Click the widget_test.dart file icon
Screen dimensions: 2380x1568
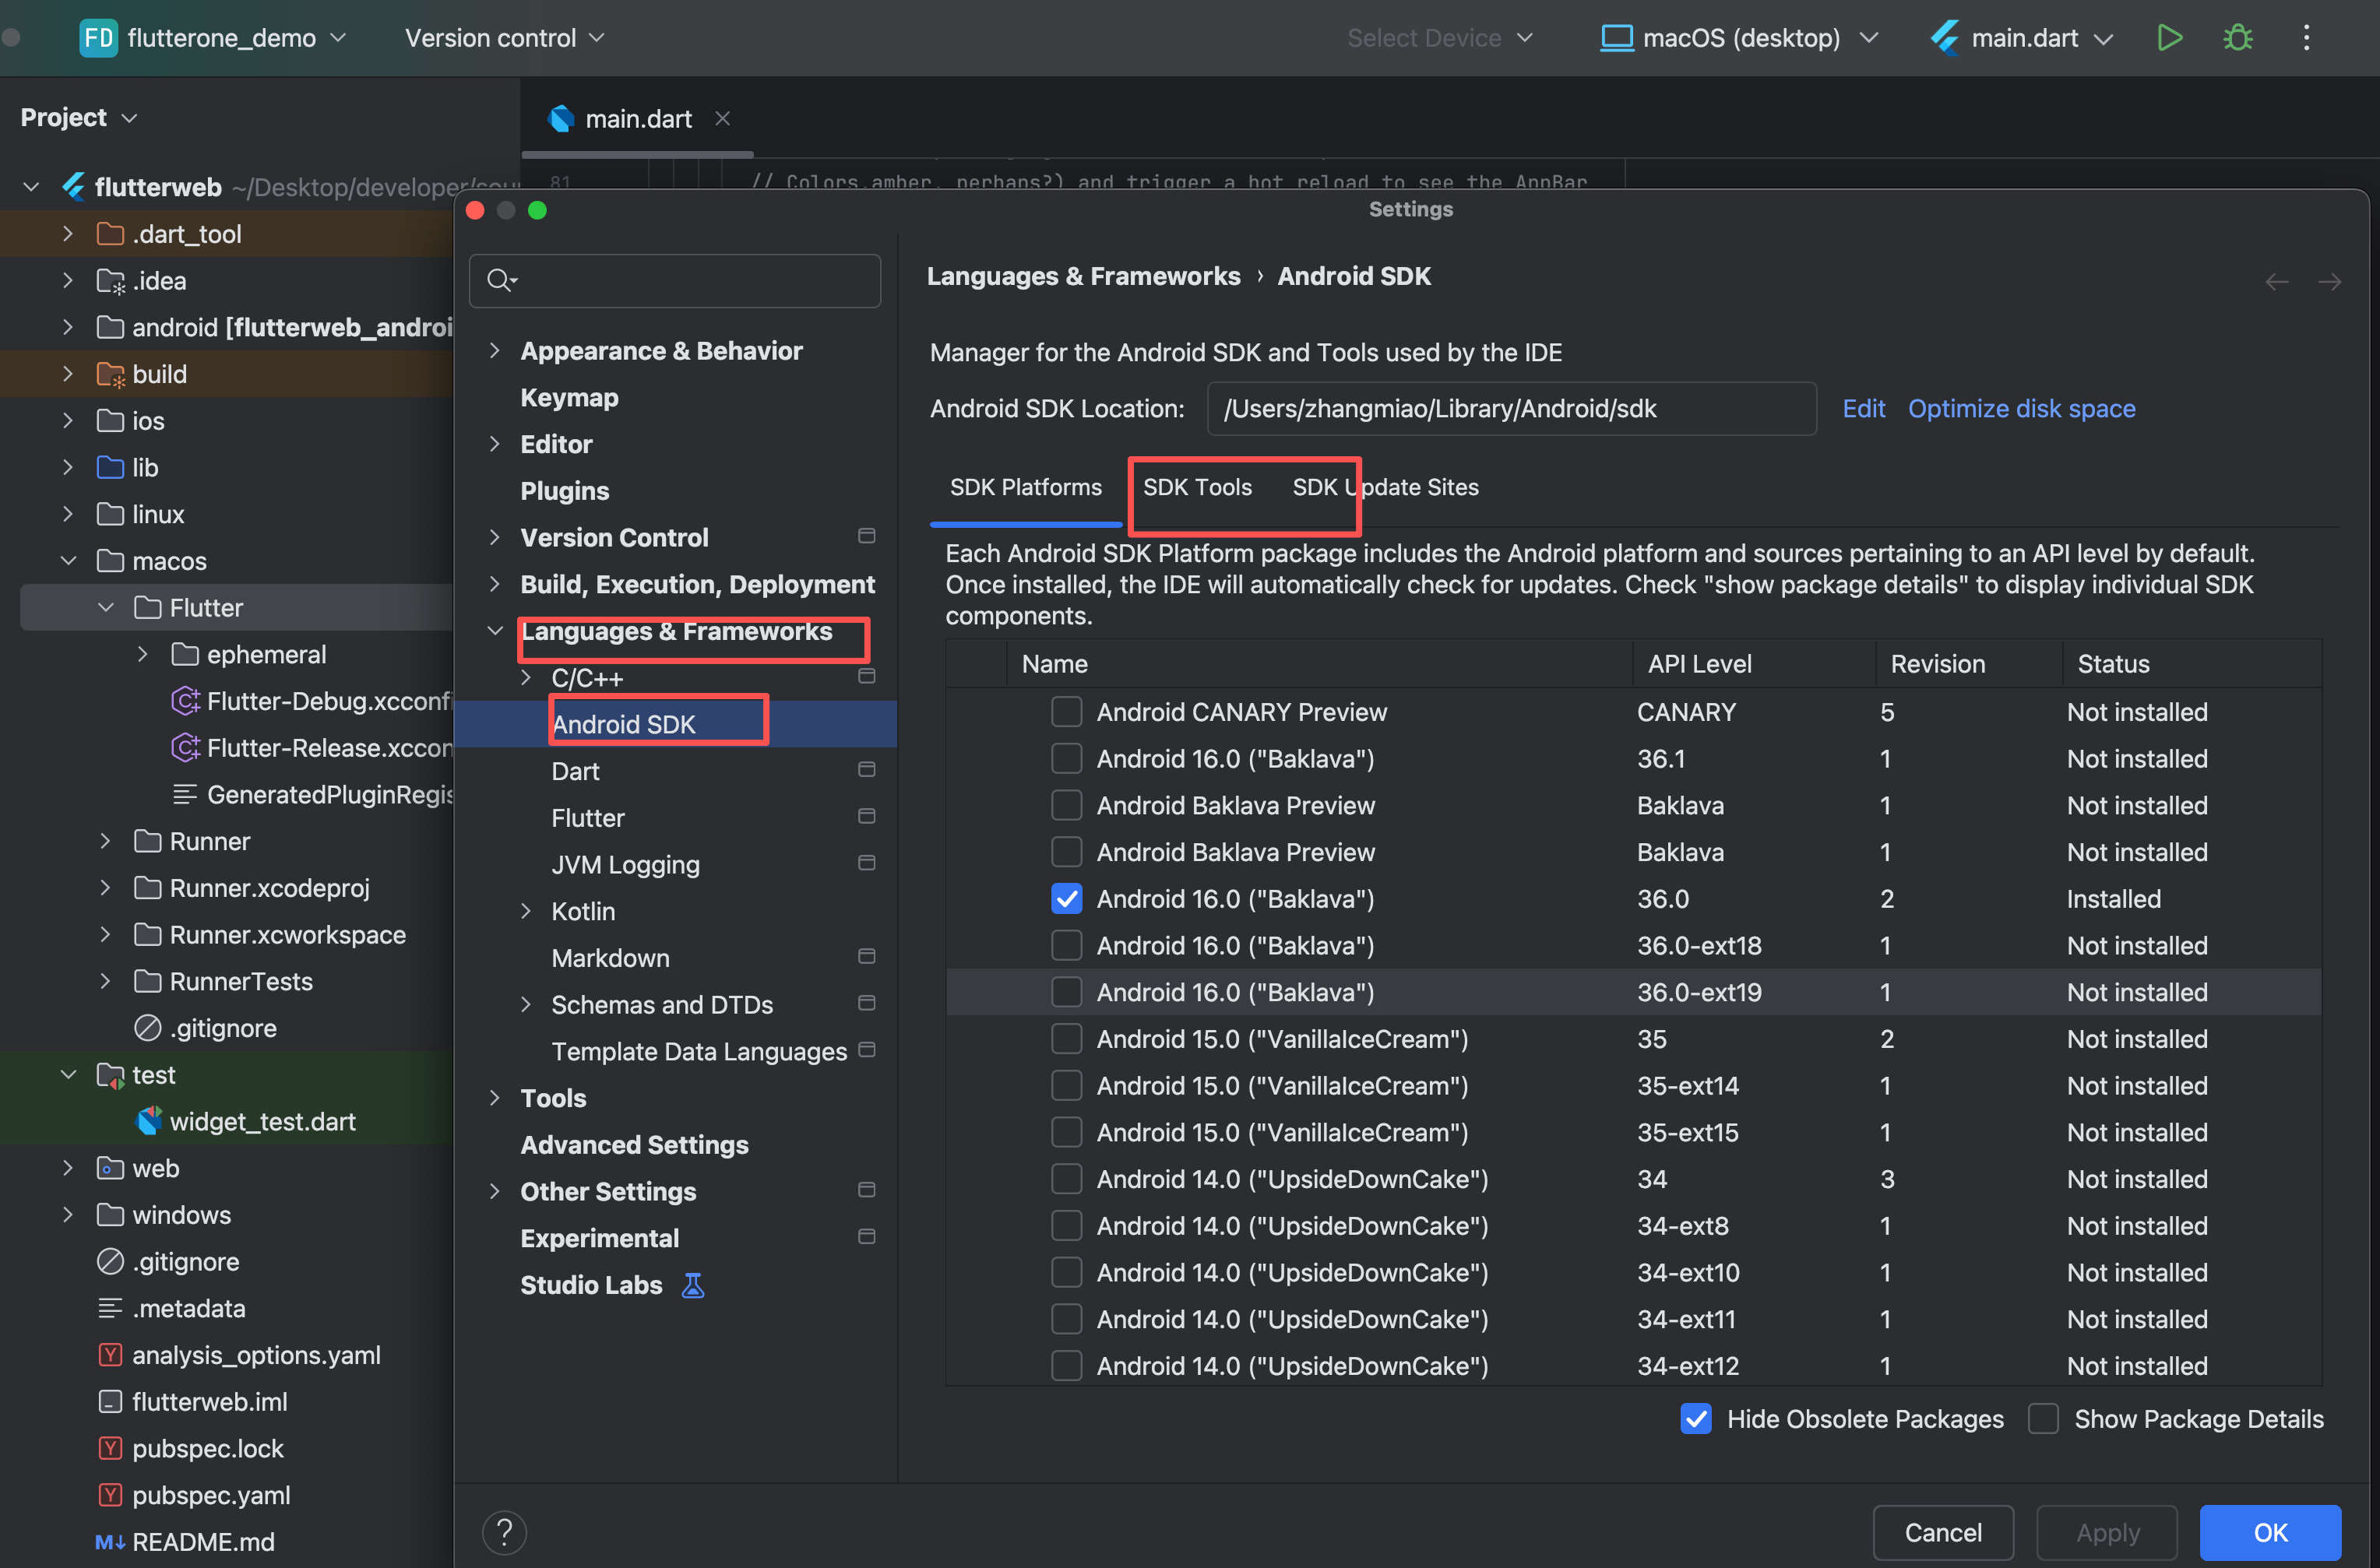148,1121
